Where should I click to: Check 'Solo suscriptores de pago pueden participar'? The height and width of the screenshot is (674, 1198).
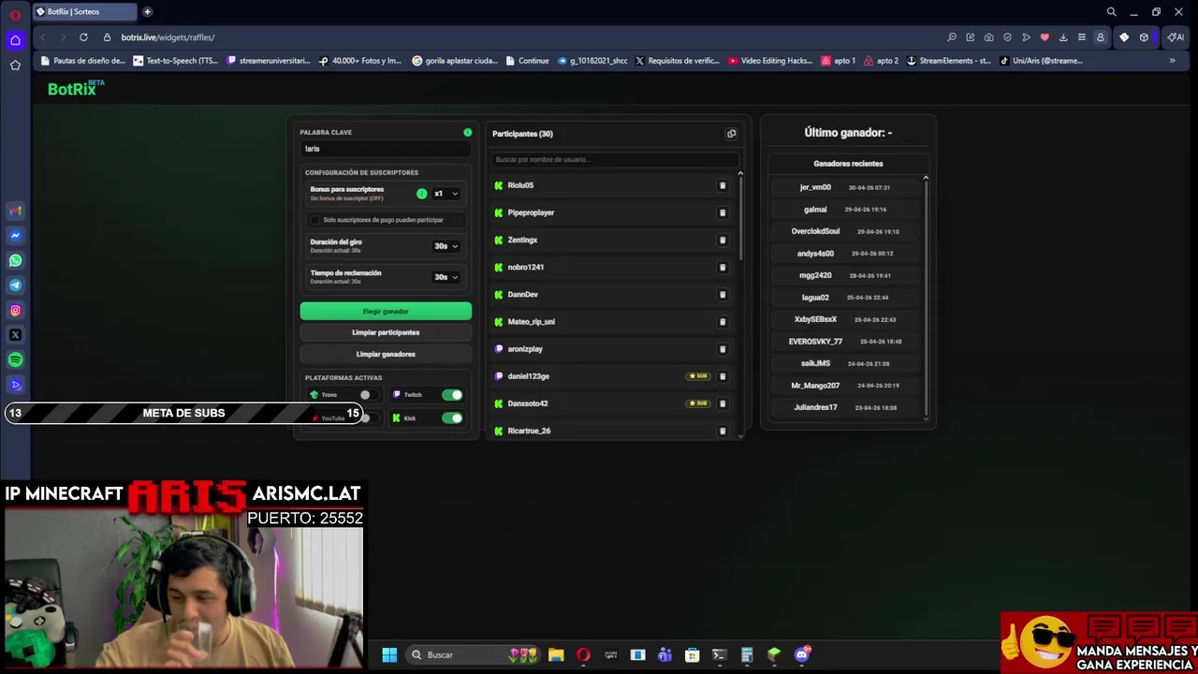(315, 220)
